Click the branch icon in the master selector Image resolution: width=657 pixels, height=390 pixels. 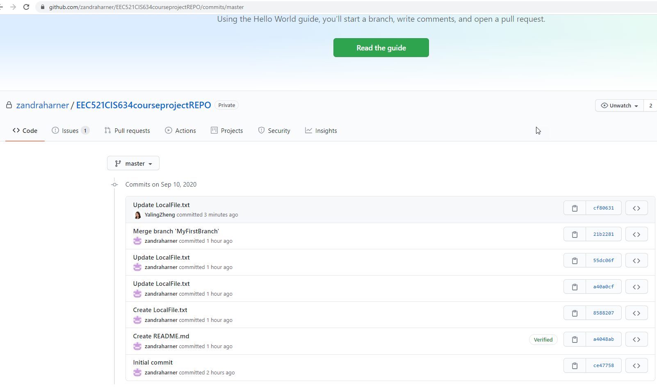pos(118,163)
